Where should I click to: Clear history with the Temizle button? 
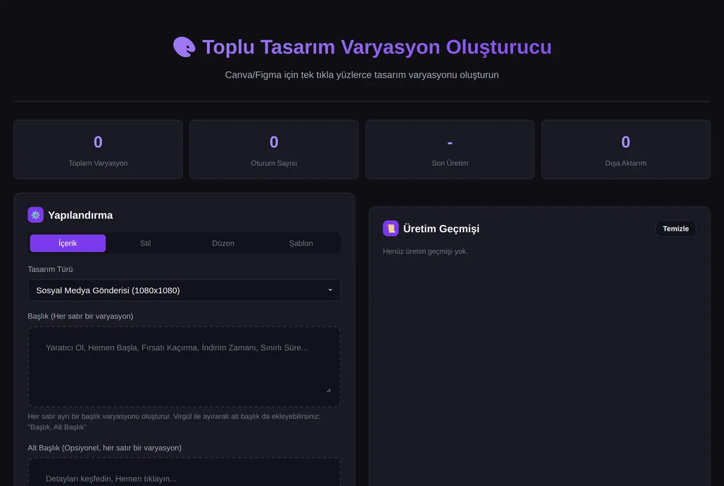676,229
